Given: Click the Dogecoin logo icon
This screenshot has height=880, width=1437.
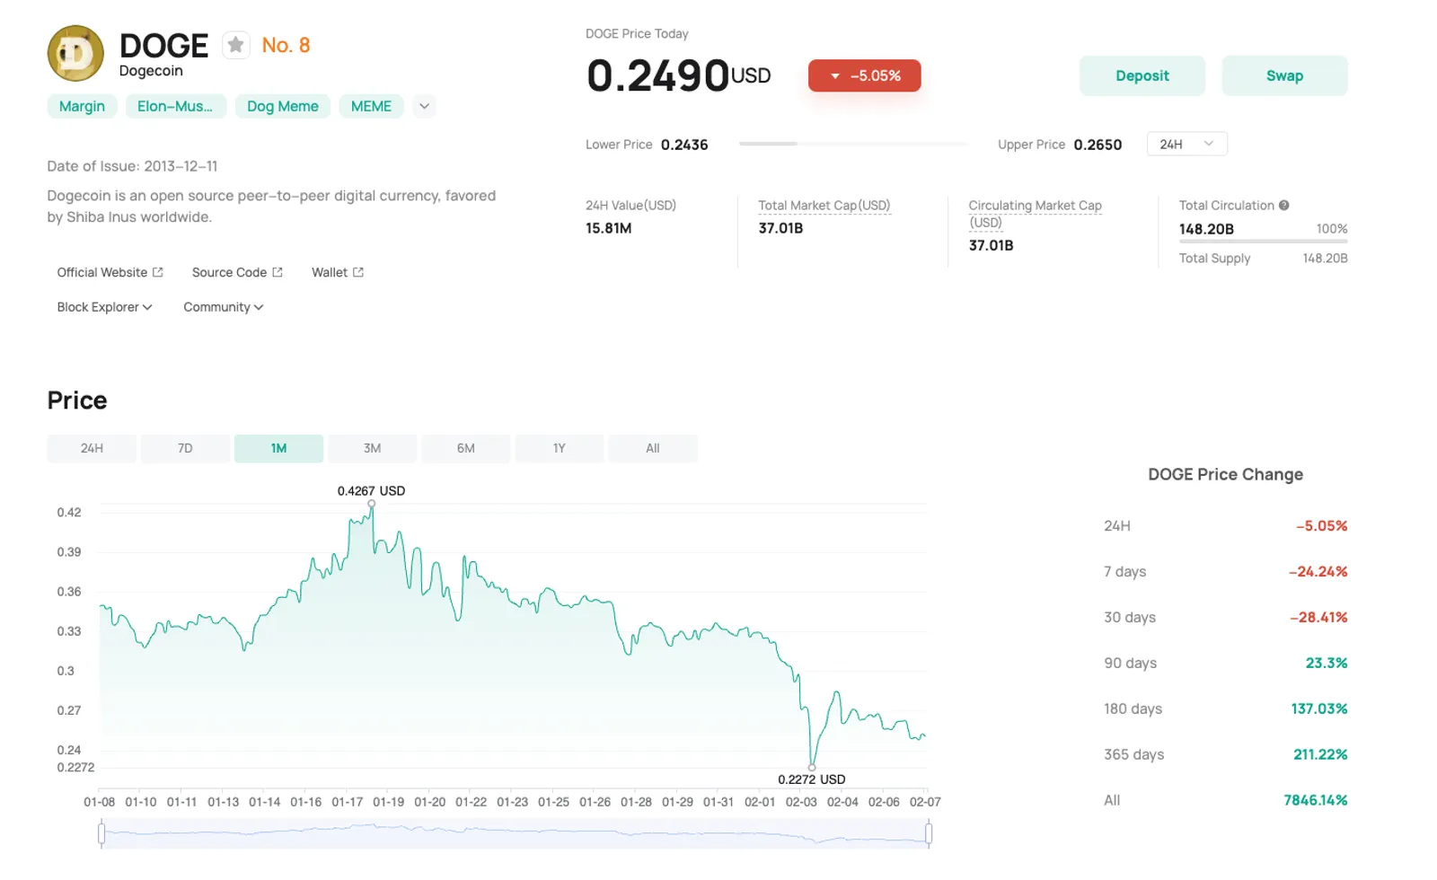Looking at the screenshot, I should click(75, 53).
